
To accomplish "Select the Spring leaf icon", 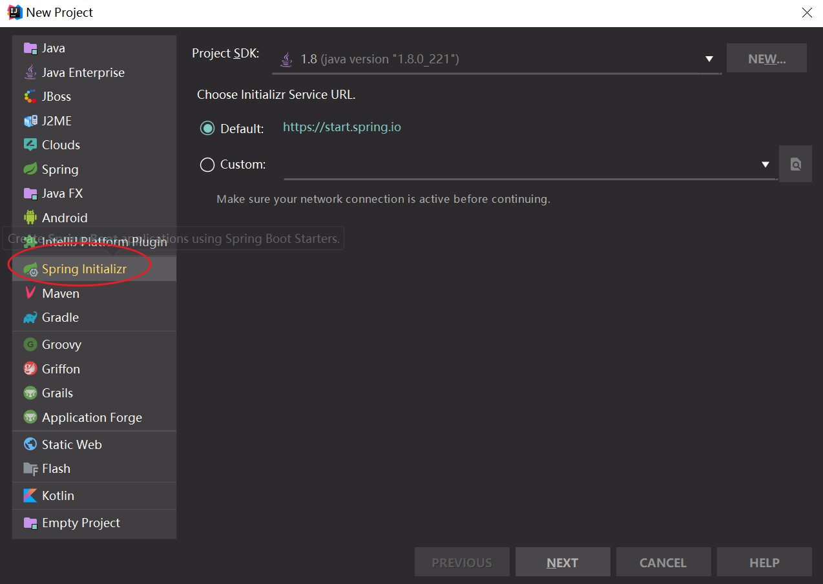I will point(30,169).
